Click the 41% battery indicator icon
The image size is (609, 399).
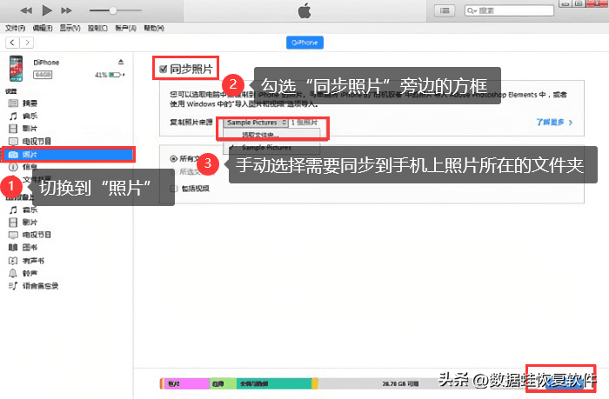tap(116, 75)
